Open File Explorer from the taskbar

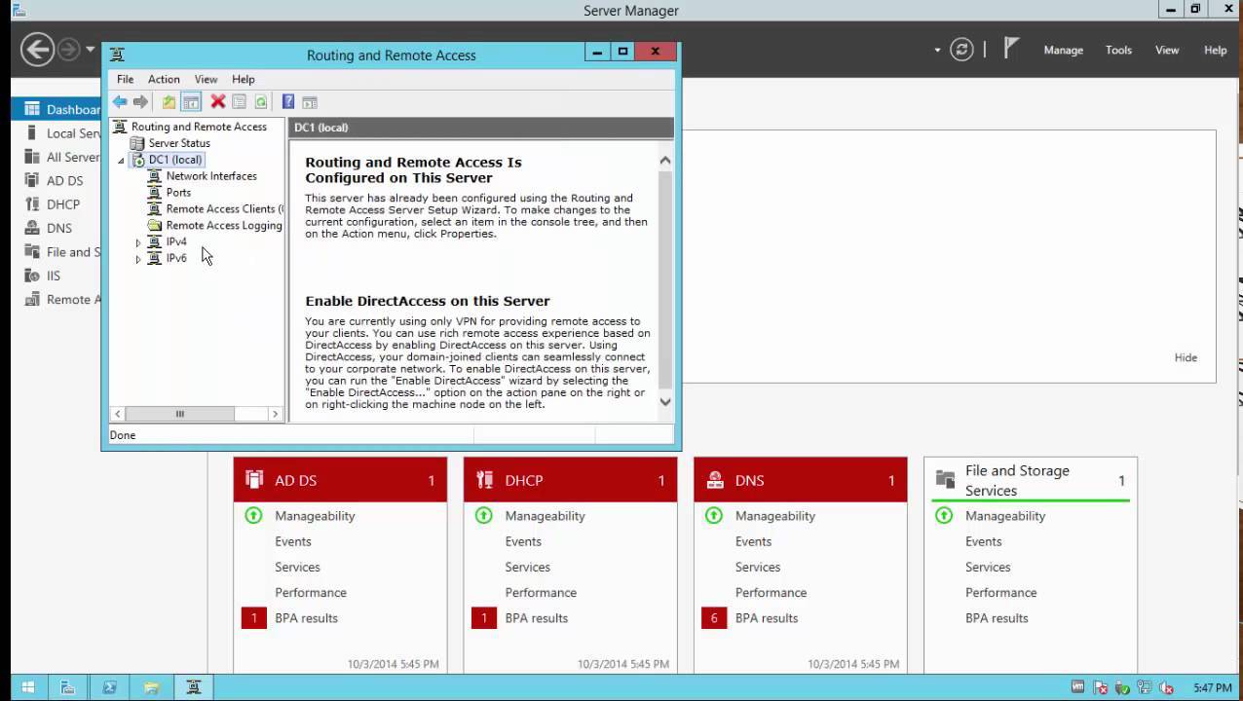(151, 687)
